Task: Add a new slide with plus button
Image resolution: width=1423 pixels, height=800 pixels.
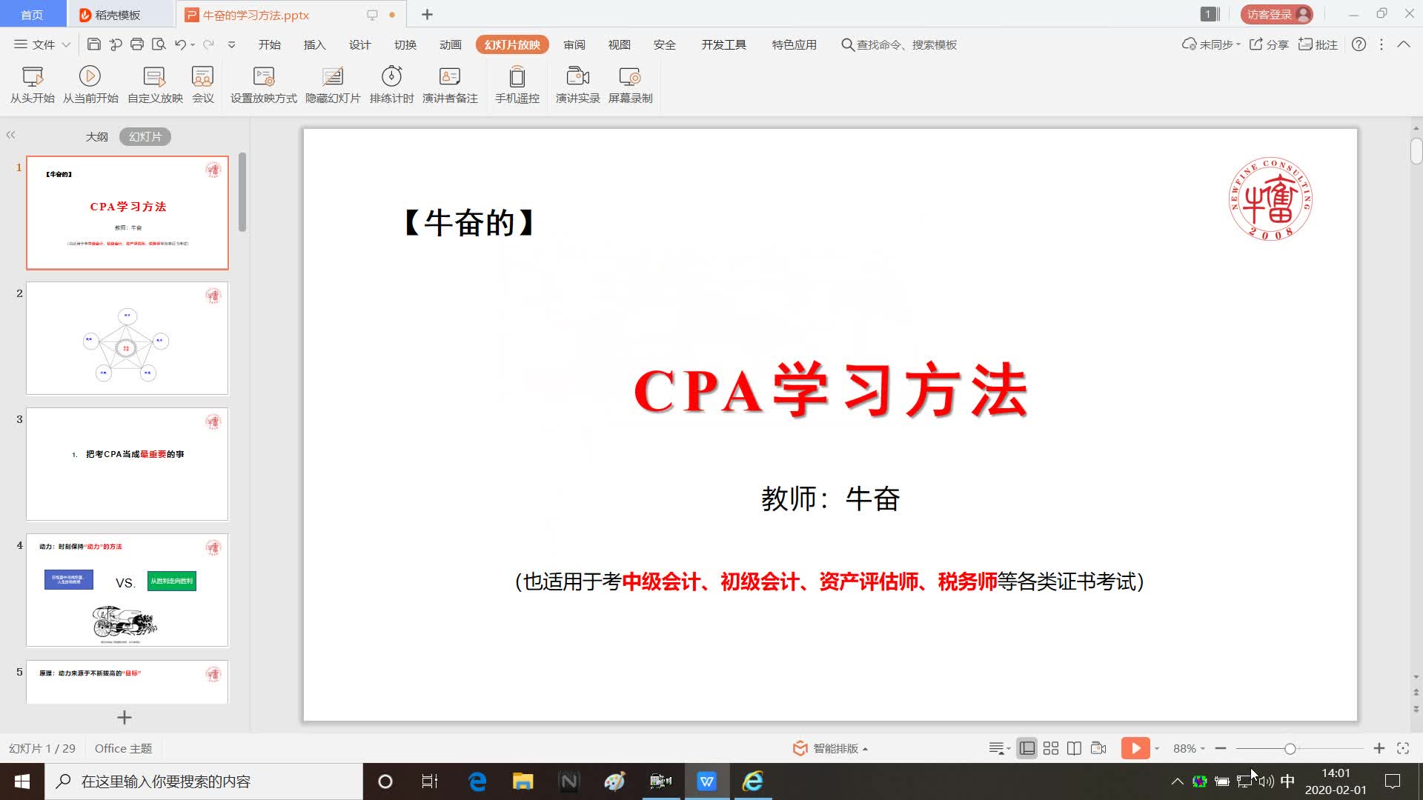Action: click(x=125, y=717)
